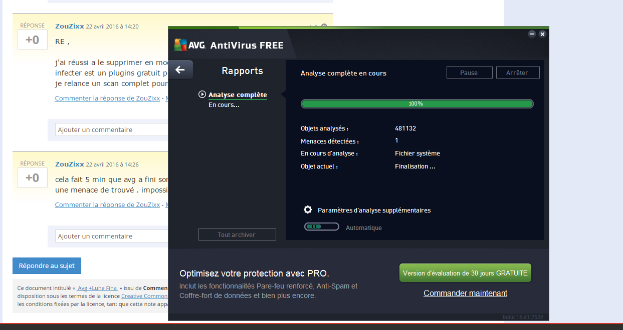Image resolution: width=623 pixels, height=330 pixels.
Task: Click the AVG logo icon
Action: point(180,45)
